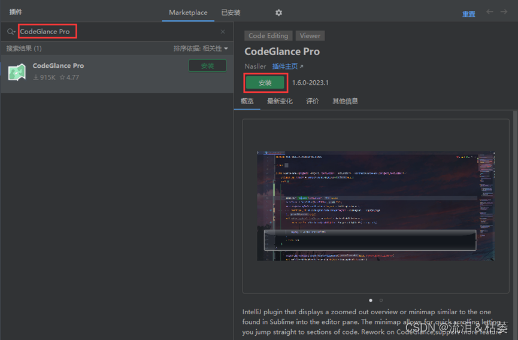Click the Nasller vendor name

(255, 66)
